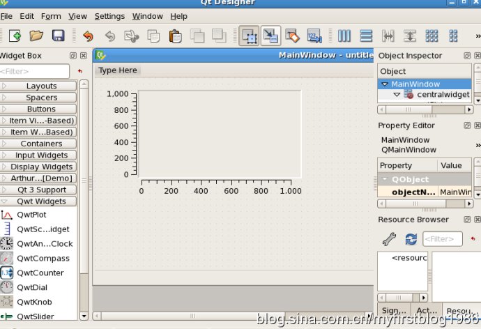
Task: Click the Copy toolbar icon
Action: (153, 36)
